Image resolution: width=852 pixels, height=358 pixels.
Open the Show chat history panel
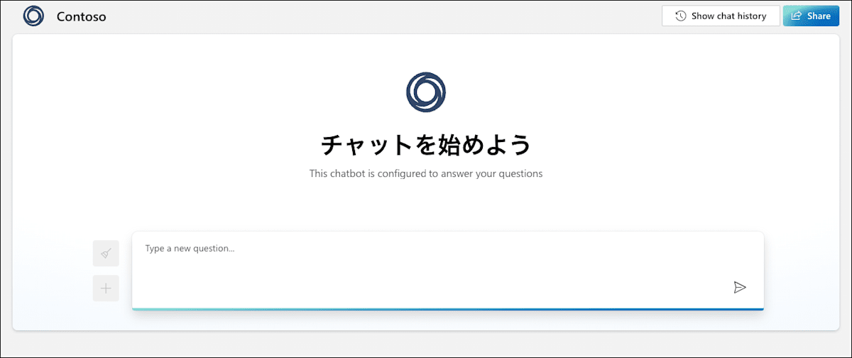(x=721, y=16)
